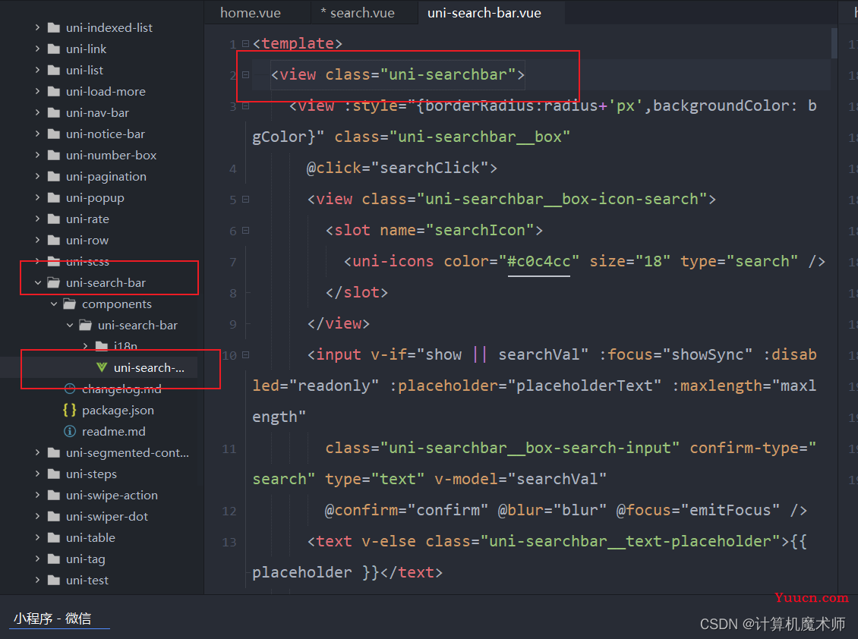Expand the uni-steps folder arrow
This screenshot has width=858, height=639.
(x=37, y=474)
